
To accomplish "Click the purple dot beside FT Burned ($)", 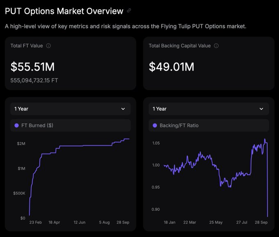I will [x=16, y=125].
